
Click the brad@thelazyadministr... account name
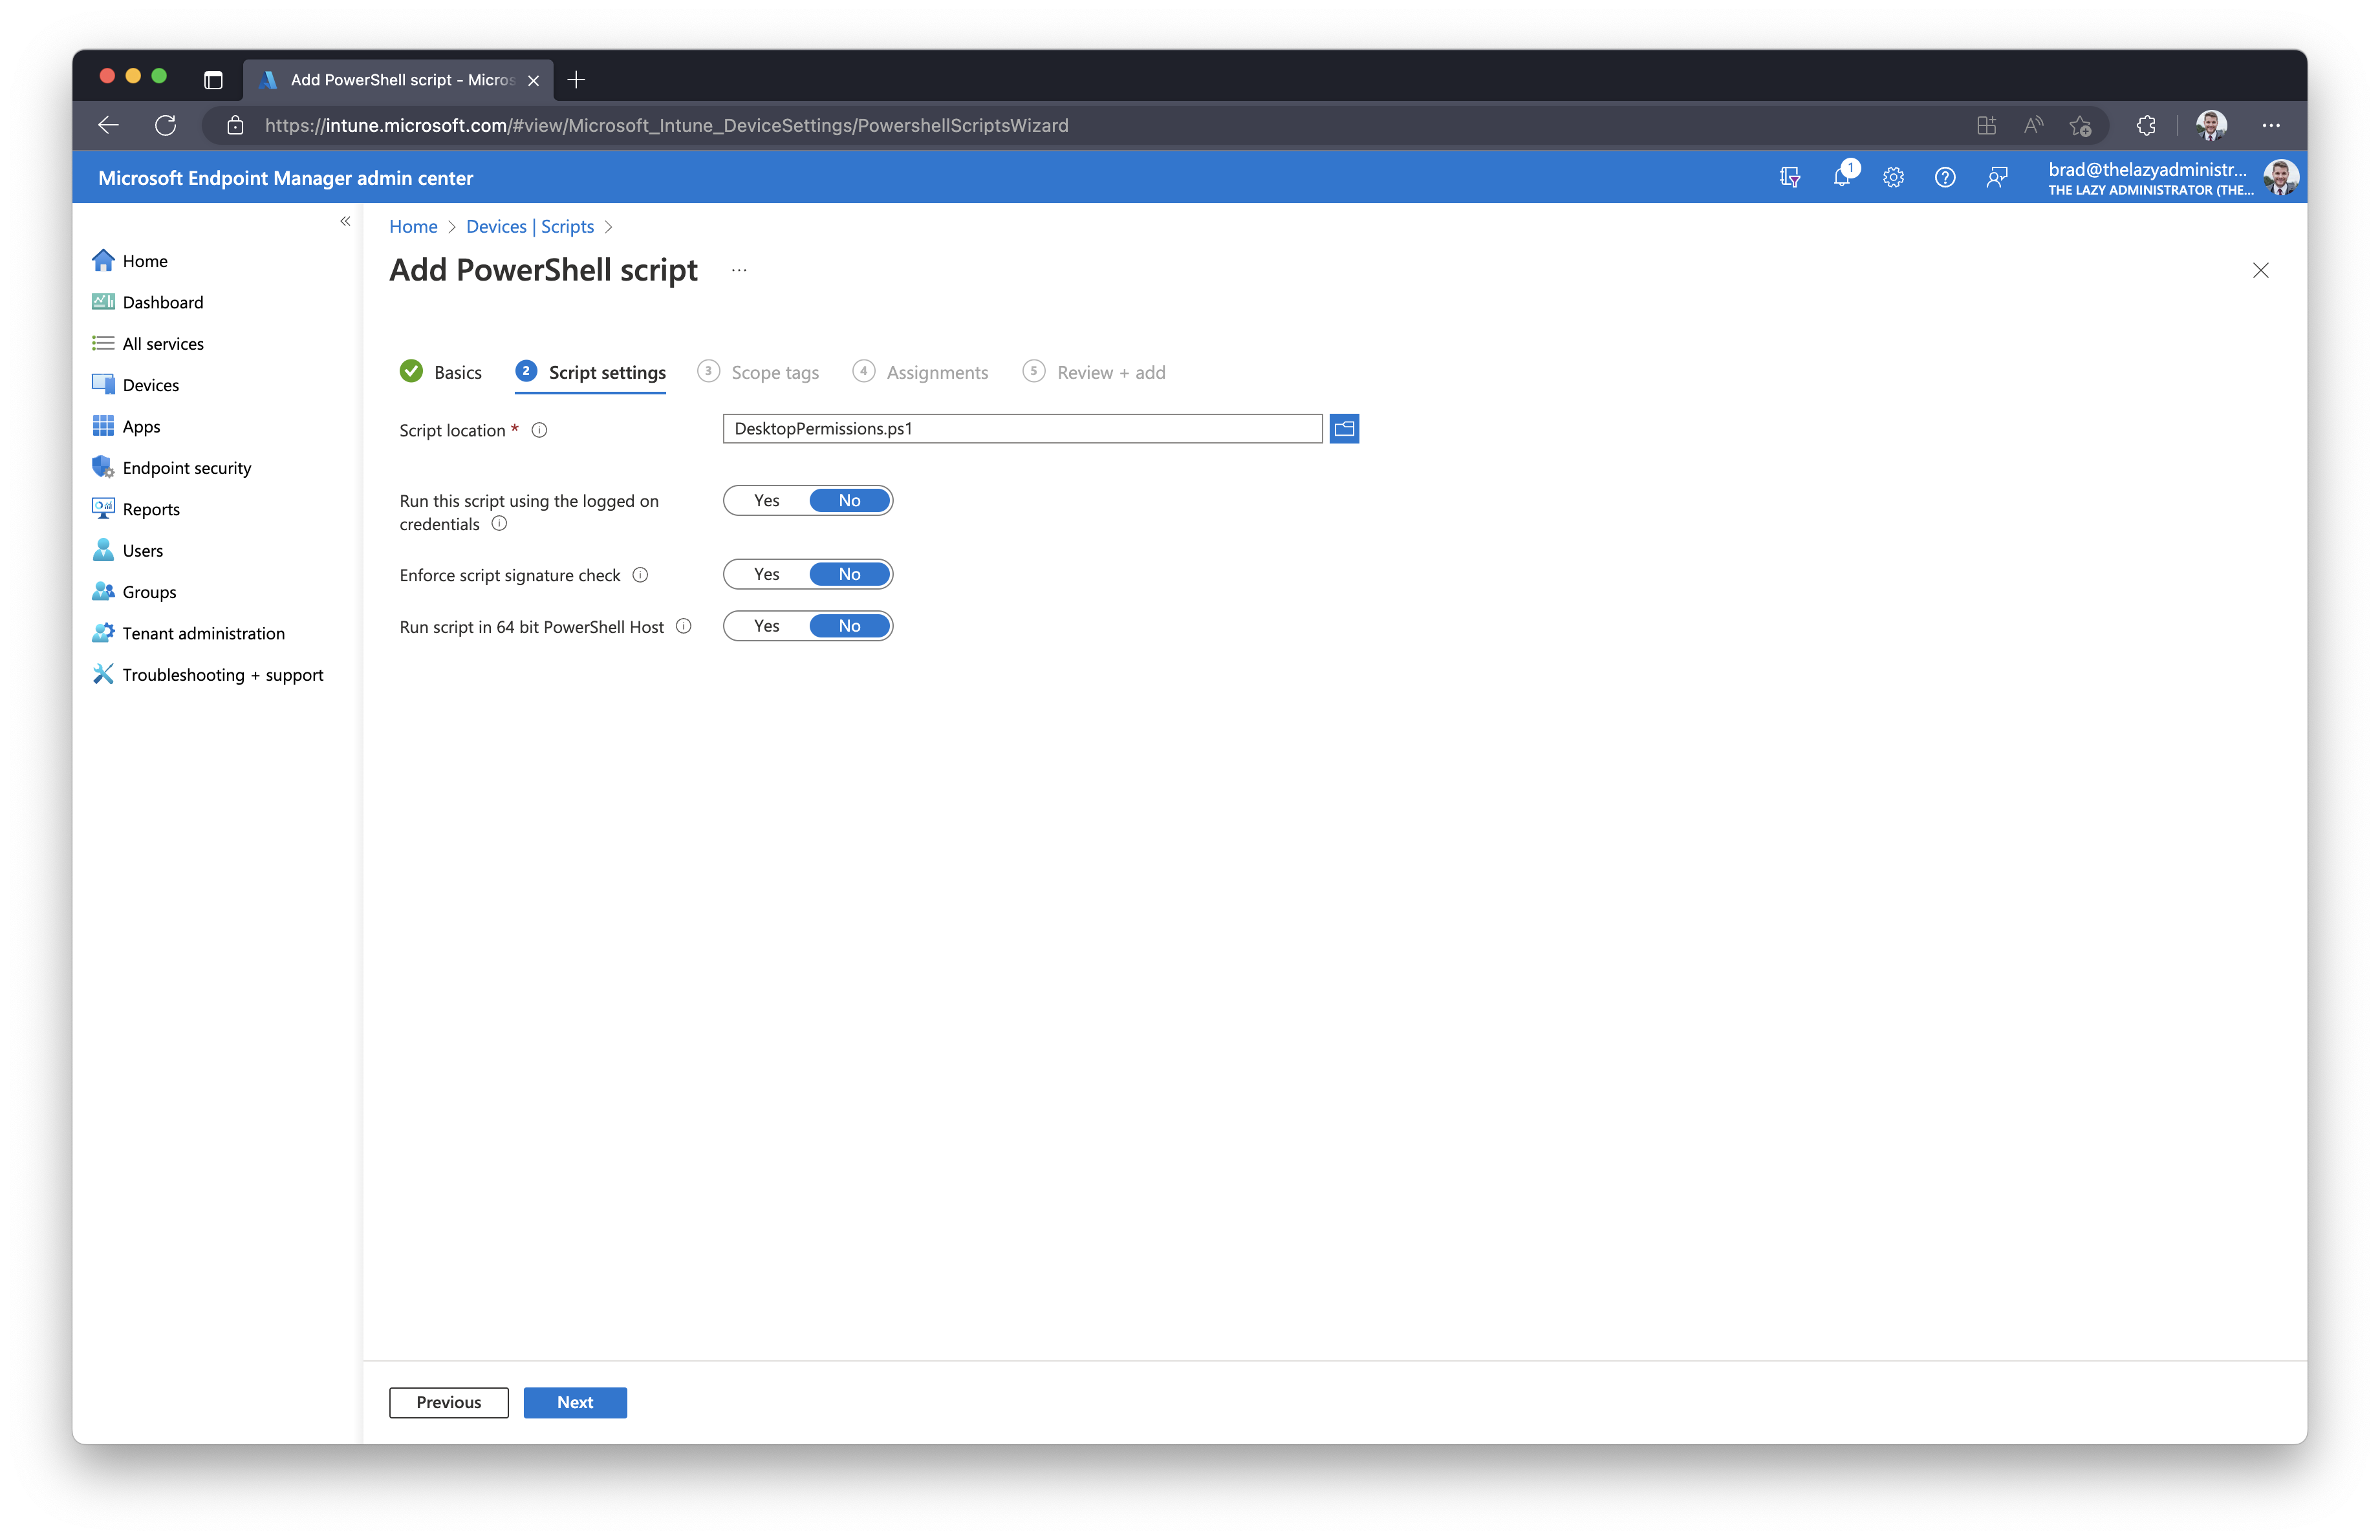point(2147,170)
